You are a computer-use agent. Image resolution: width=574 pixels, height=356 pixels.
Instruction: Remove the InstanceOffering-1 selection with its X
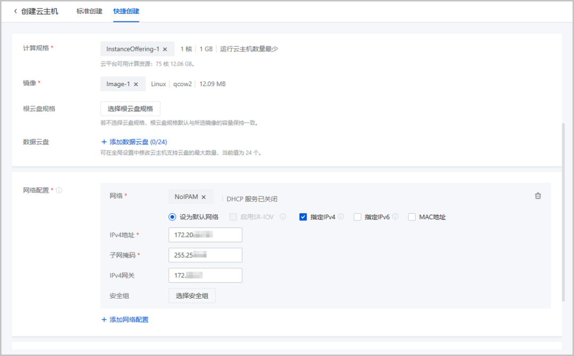[x=165, y=49]
